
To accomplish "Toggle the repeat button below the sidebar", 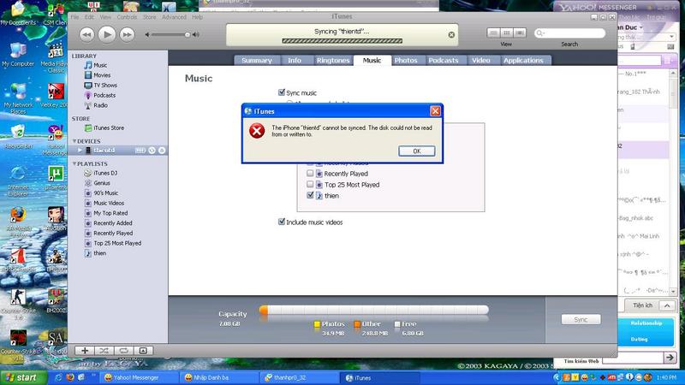I will (123, 351).
